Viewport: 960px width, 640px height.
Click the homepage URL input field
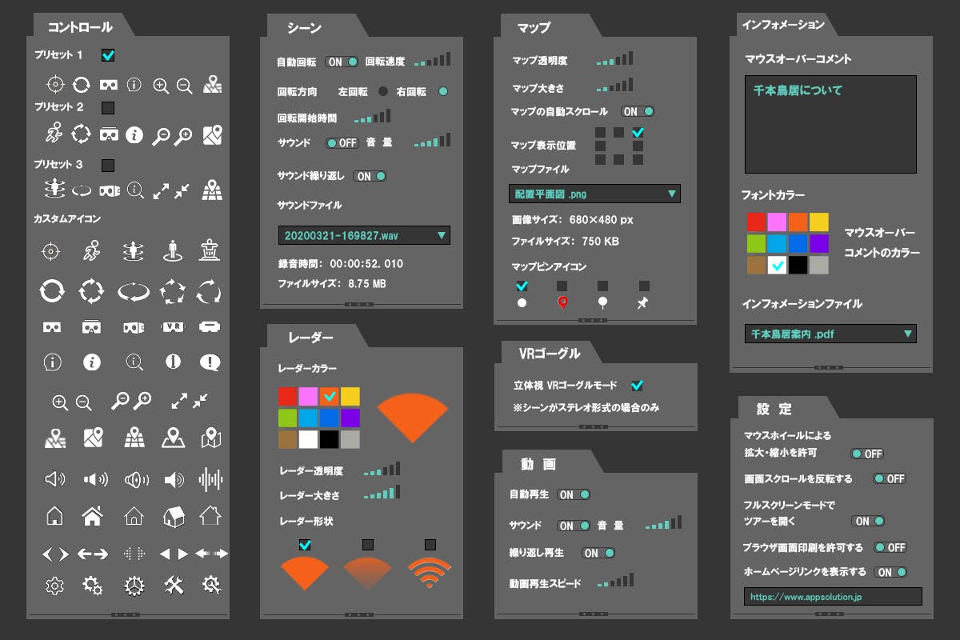(833, 597)
